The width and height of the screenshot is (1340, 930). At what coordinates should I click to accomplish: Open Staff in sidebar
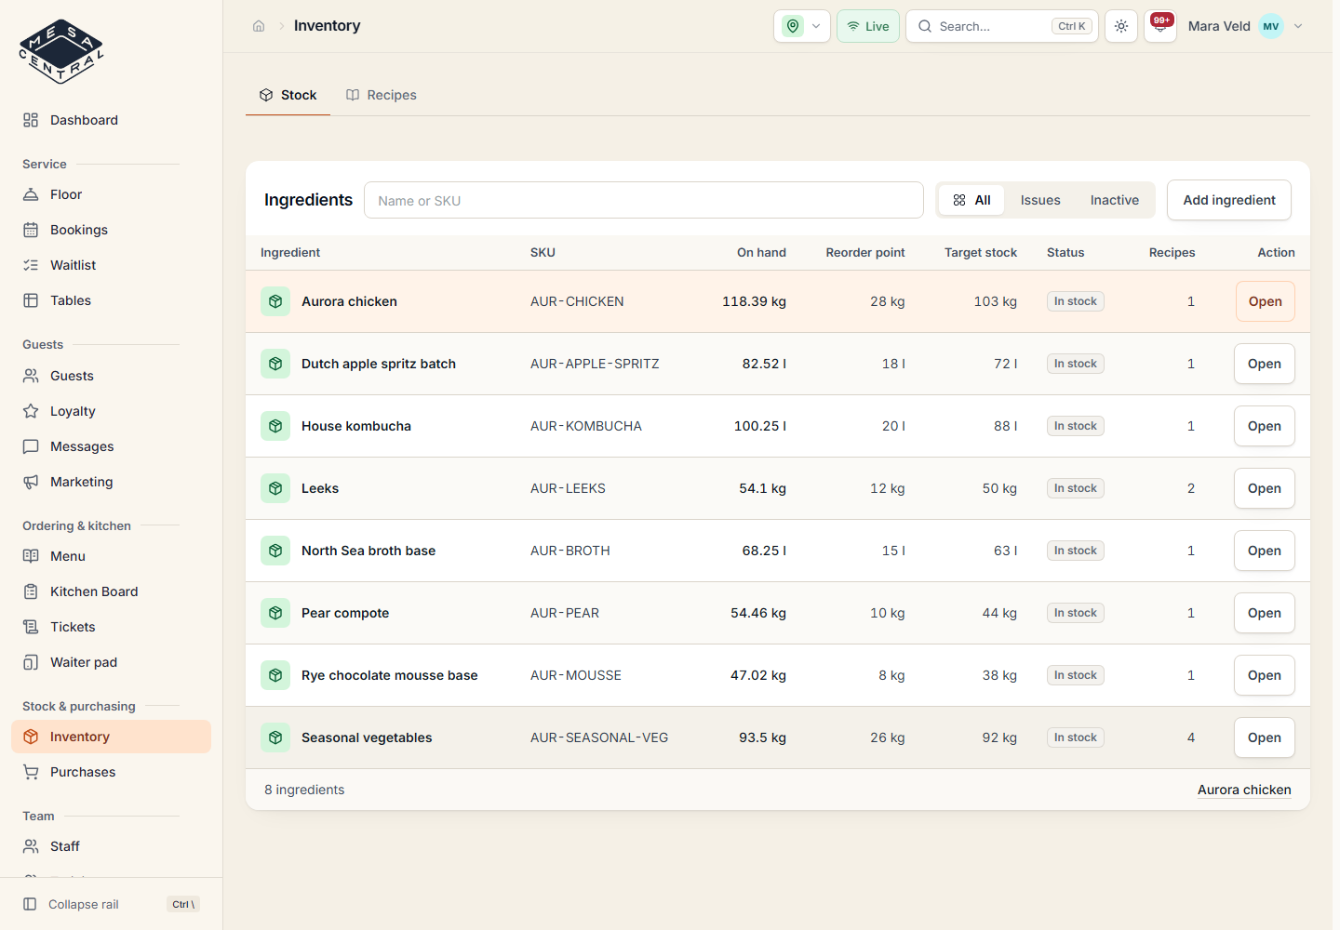[x=111, y=846]
